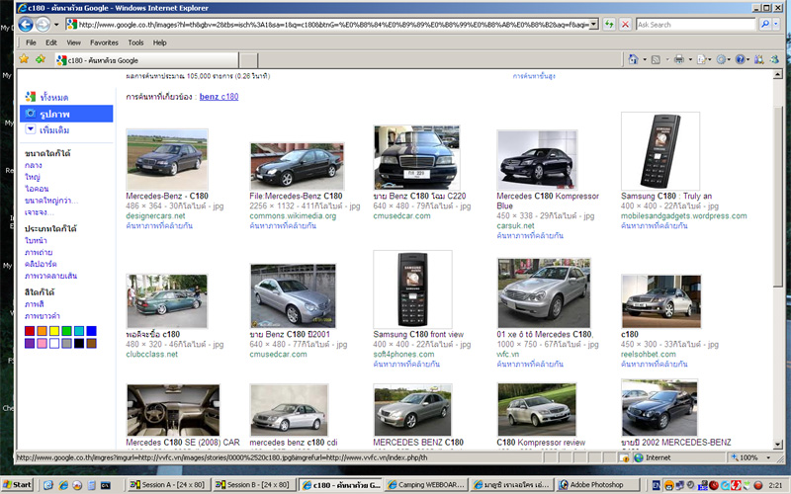The image size is (791, 494).
Task: Open the address bar URL dropdown
Action: pyautogui.click(x=593, y=25)
